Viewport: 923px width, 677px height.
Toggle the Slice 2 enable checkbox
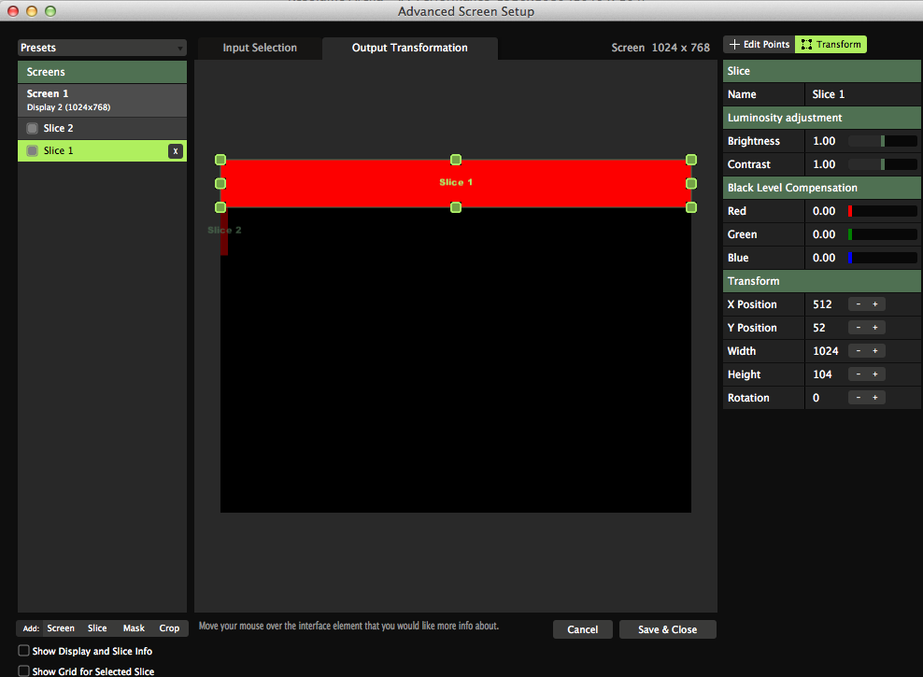click(33, 128)
